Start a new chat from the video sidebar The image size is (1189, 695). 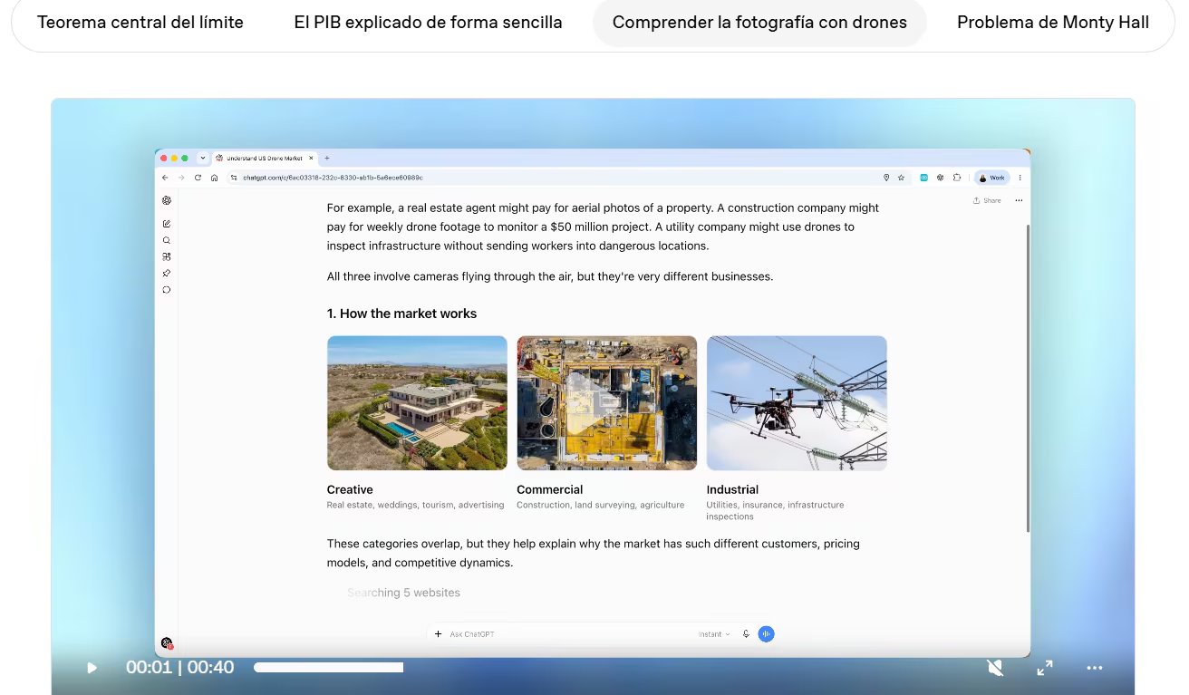pyautogui.click(x=167, y=224)
